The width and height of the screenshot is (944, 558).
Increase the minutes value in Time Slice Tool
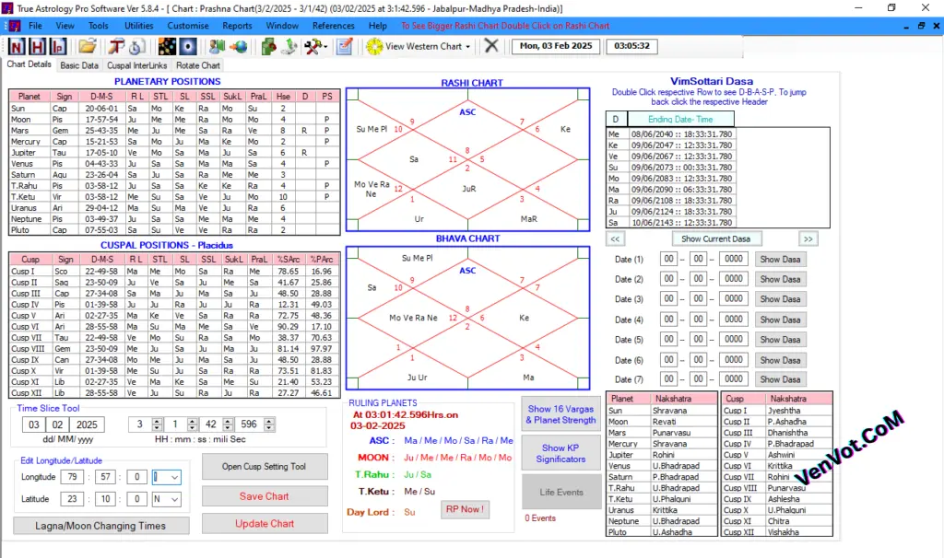click(192, 421)
